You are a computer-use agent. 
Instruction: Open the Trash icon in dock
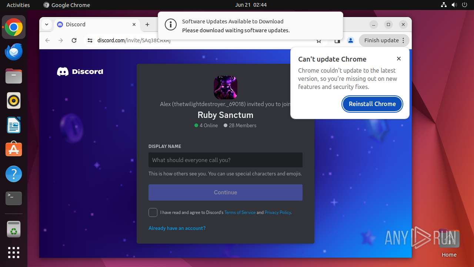coord(14,229)
